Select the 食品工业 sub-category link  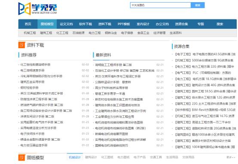[143, 33]
